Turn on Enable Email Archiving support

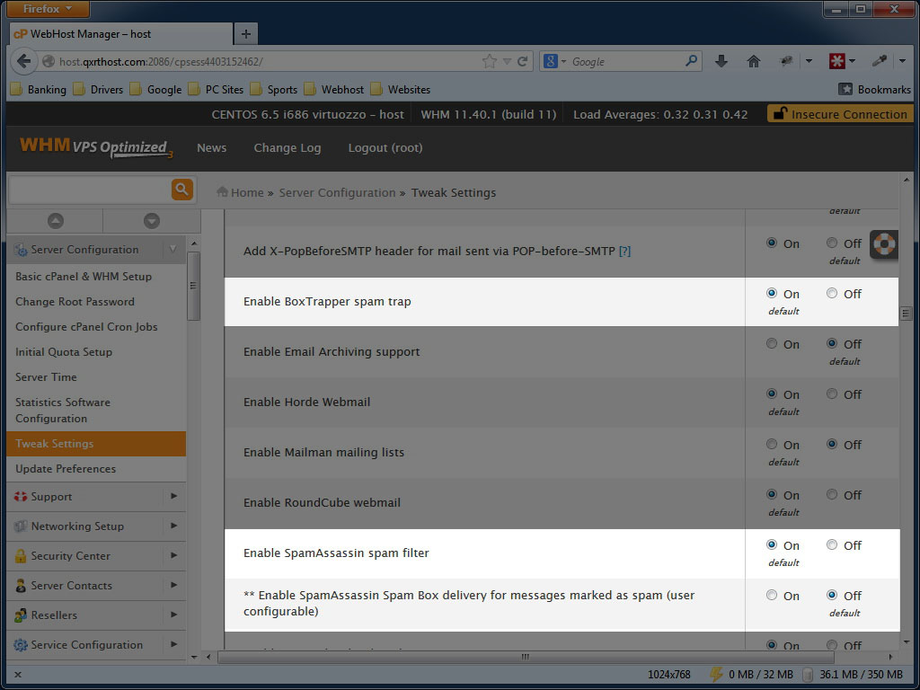point(772,344)
